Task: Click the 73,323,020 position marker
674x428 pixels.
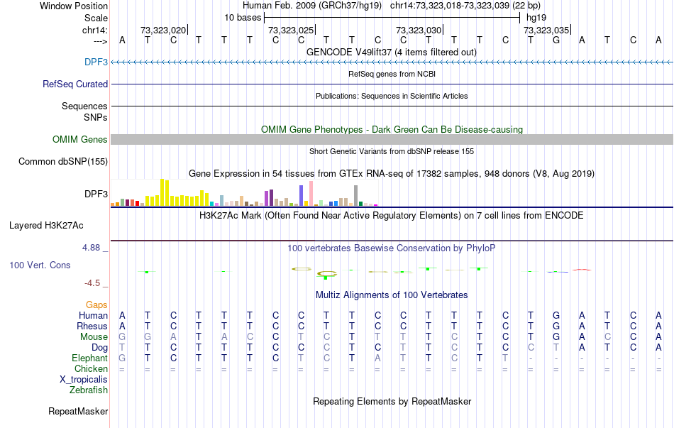Action: pyautogui.click(x=163, y=30)
